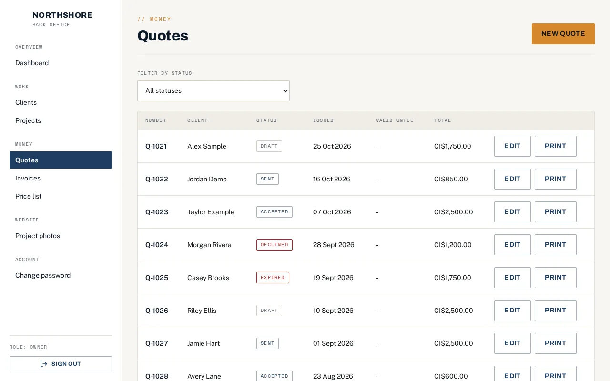Open the Price list page
Viewport: 610px width, 381px height.
(x=61, y=196)
